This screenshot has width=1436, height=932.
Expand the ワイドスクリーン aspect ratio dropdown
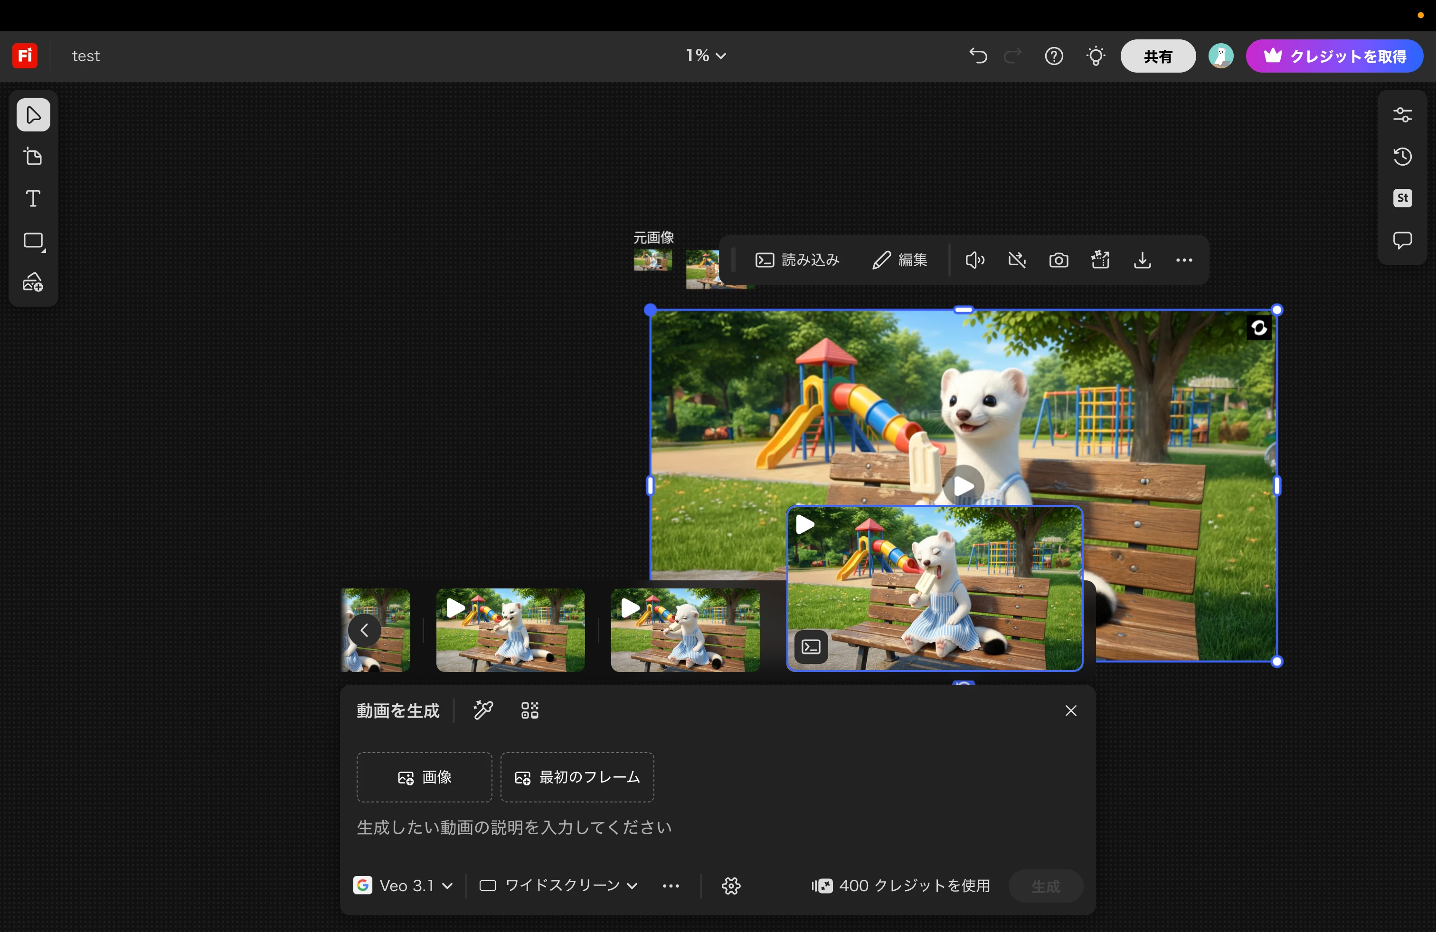point(558,885)
